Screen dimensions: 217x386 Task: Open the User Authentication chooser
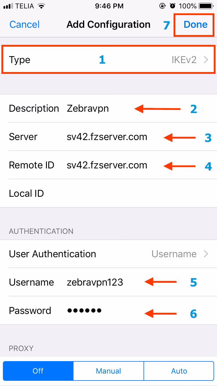(x=108, y=254)
